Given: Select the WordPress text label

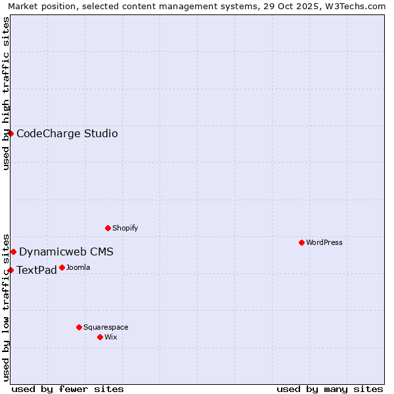Looking at the screenshot, I should click(324, 243).
